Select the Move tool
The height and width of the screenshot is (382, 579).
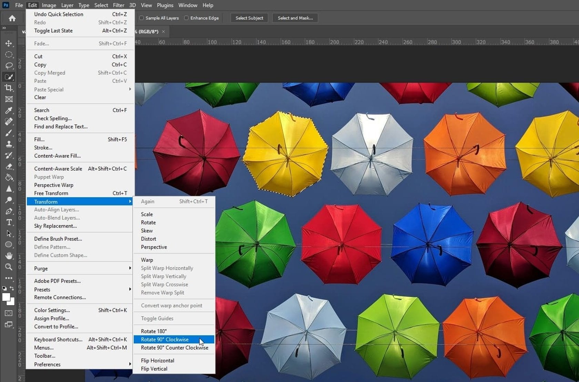(x=9, y=43)
